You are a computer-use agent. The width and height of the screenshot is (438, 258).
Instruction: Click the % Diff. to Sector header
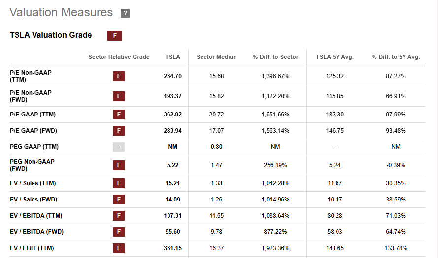point(275,57)
